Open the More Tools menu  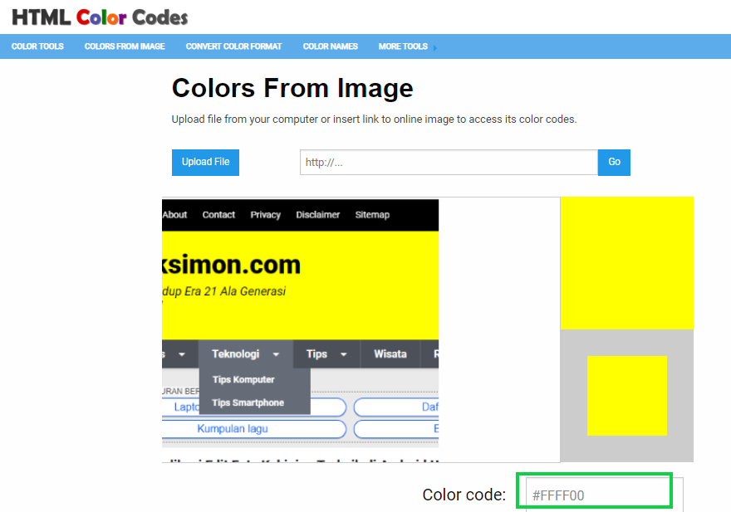point(403,46)
